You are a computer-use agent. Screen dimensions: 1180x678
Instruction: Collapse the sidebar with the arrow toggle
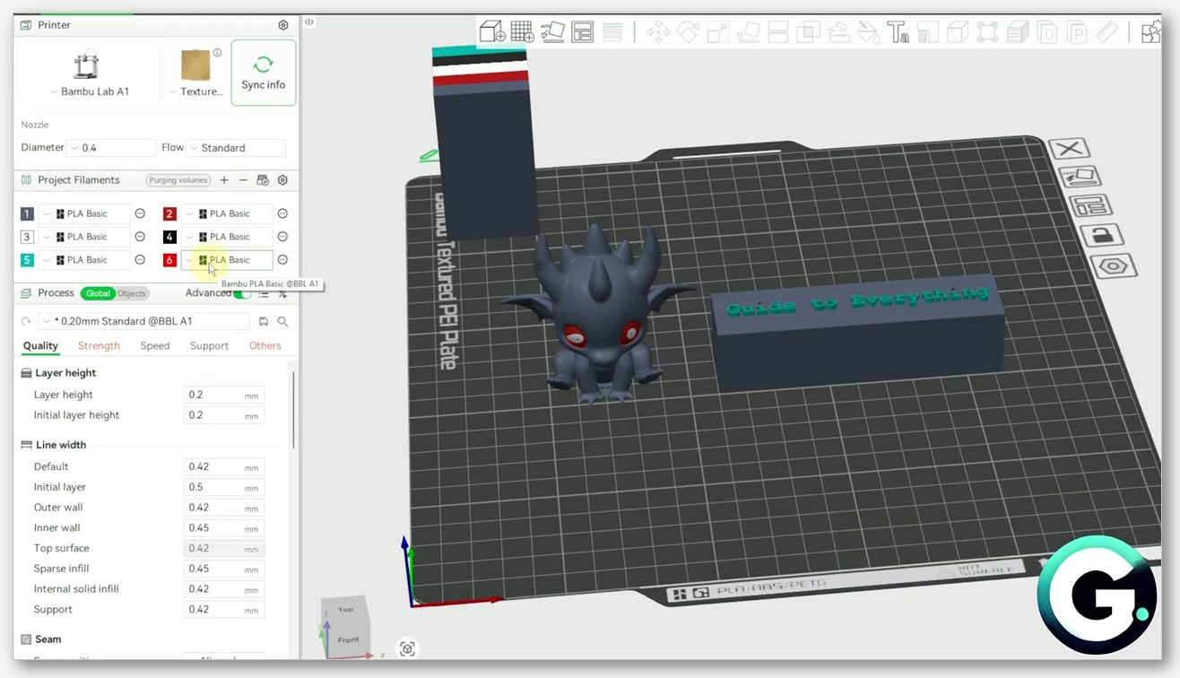(x=308, y=22)
